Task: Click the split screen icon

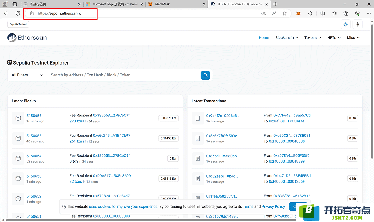Action: (323, 13)
